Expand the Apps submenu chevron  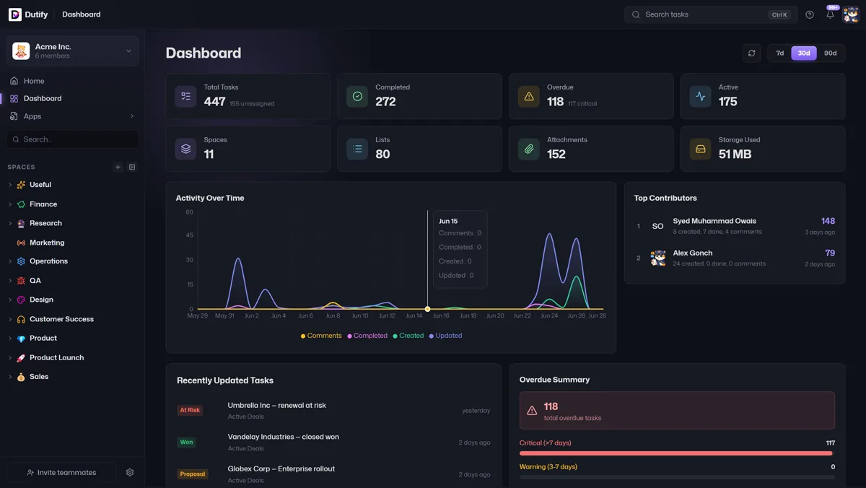pyautogui.click(x=131, y=116)
